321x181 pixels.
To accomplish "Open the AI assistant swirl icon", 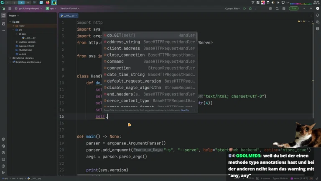I will tap(270, 9).
